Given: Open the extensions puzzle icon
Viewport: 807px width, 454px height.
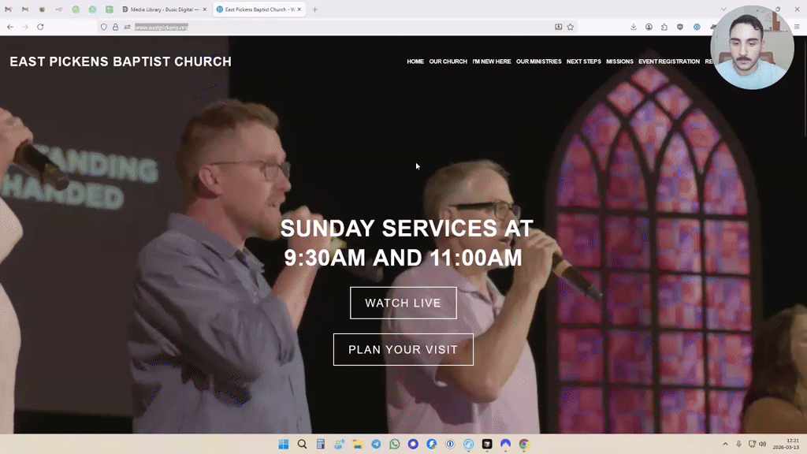Looking at the screenshot, I should tap(664, 27).
